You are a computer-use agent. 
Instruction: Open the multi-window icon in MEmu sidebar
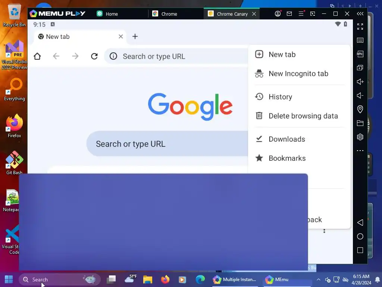point(360,68)
